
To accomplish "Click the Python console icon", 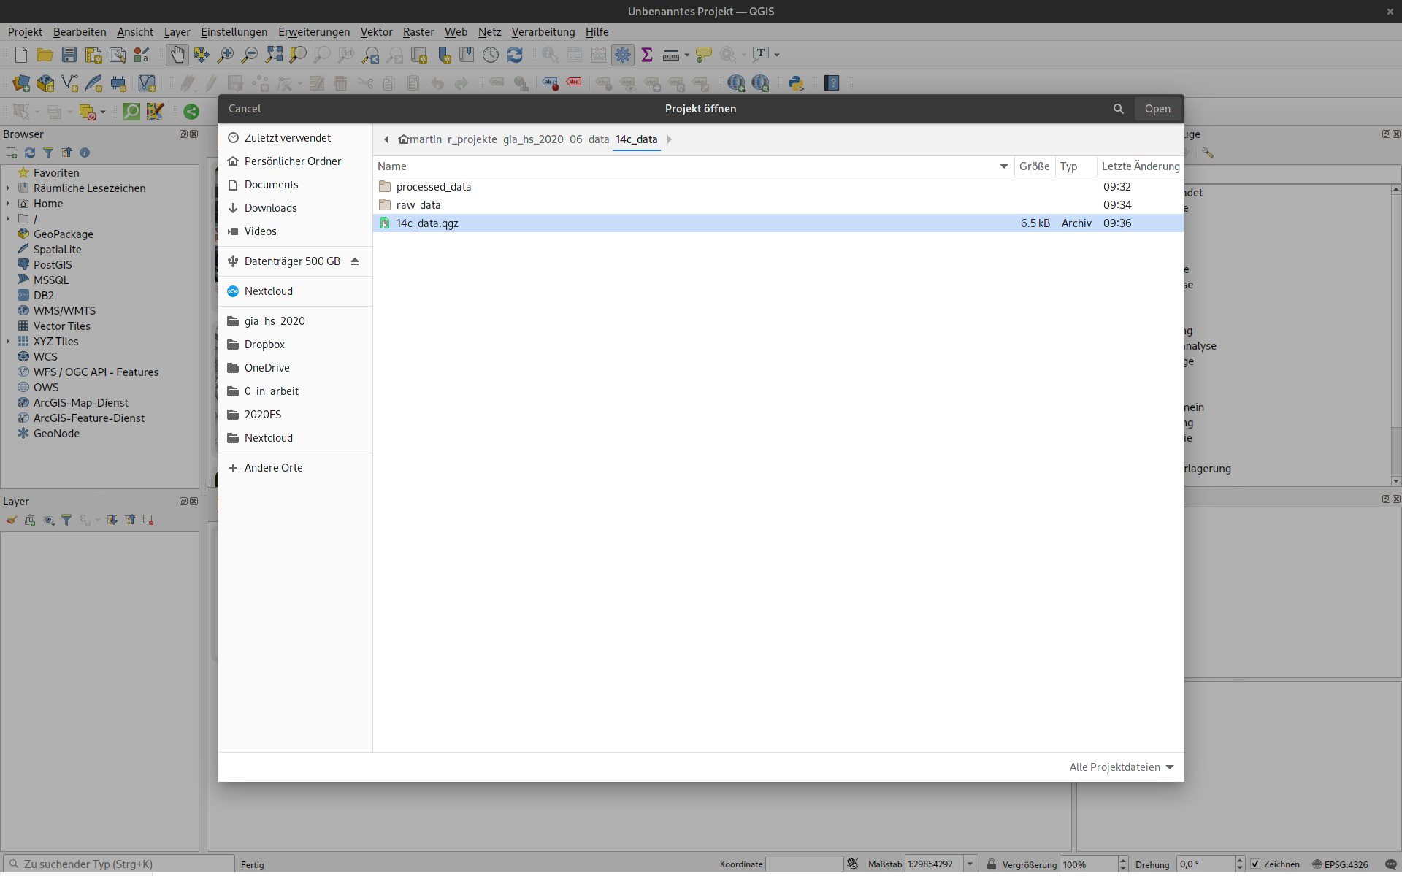I will pos(796,83).
